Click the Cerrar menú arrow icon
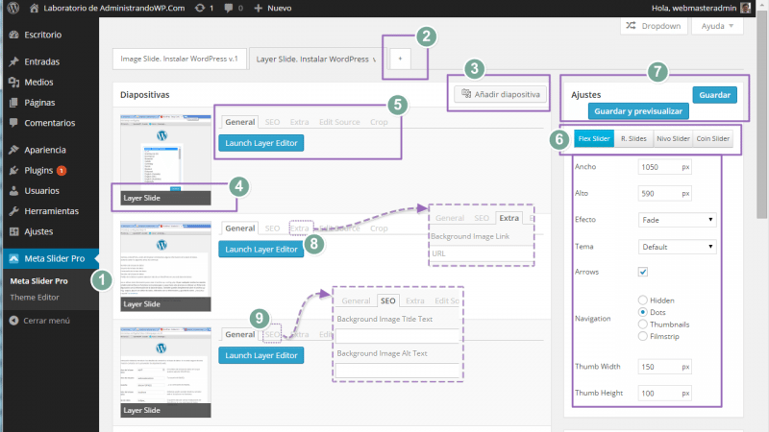 [x=13, y=321]
